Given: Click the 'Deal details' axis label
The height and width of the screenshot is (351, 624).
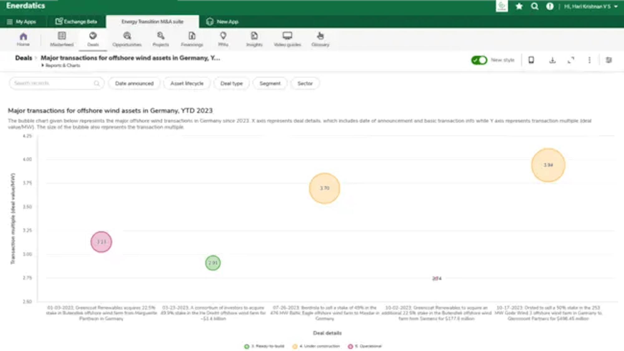Looking at the screenshot, I should coord(327,333).
